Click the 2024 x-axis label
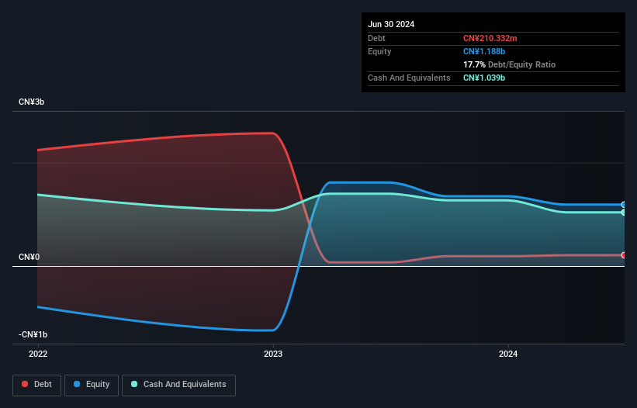Screen dimensions: 637x408 [x=508, y=354]
